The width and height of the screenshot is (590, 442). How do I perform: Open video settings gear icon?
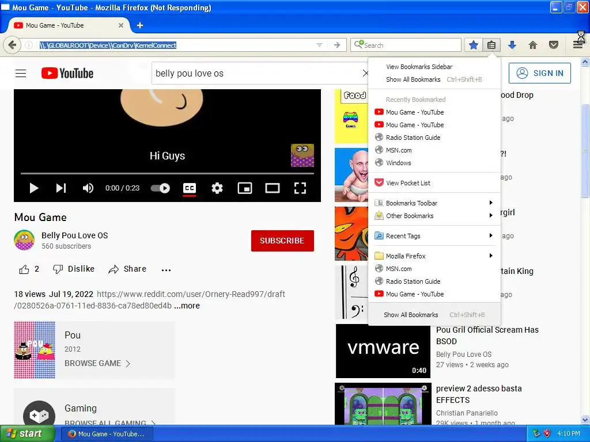pyautogui.click(x=217, y=188)
